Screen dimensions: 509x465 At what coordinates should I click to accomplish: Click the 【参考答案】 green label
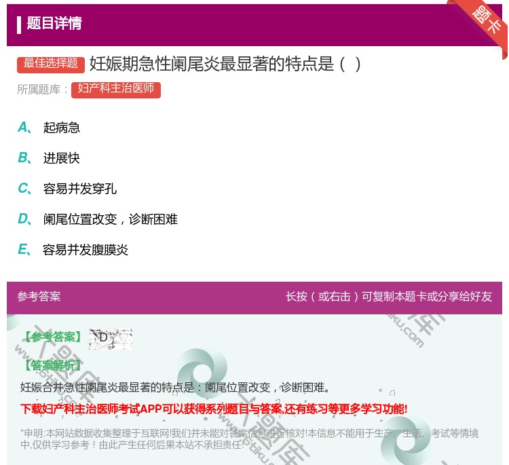[x=53, y=337]
